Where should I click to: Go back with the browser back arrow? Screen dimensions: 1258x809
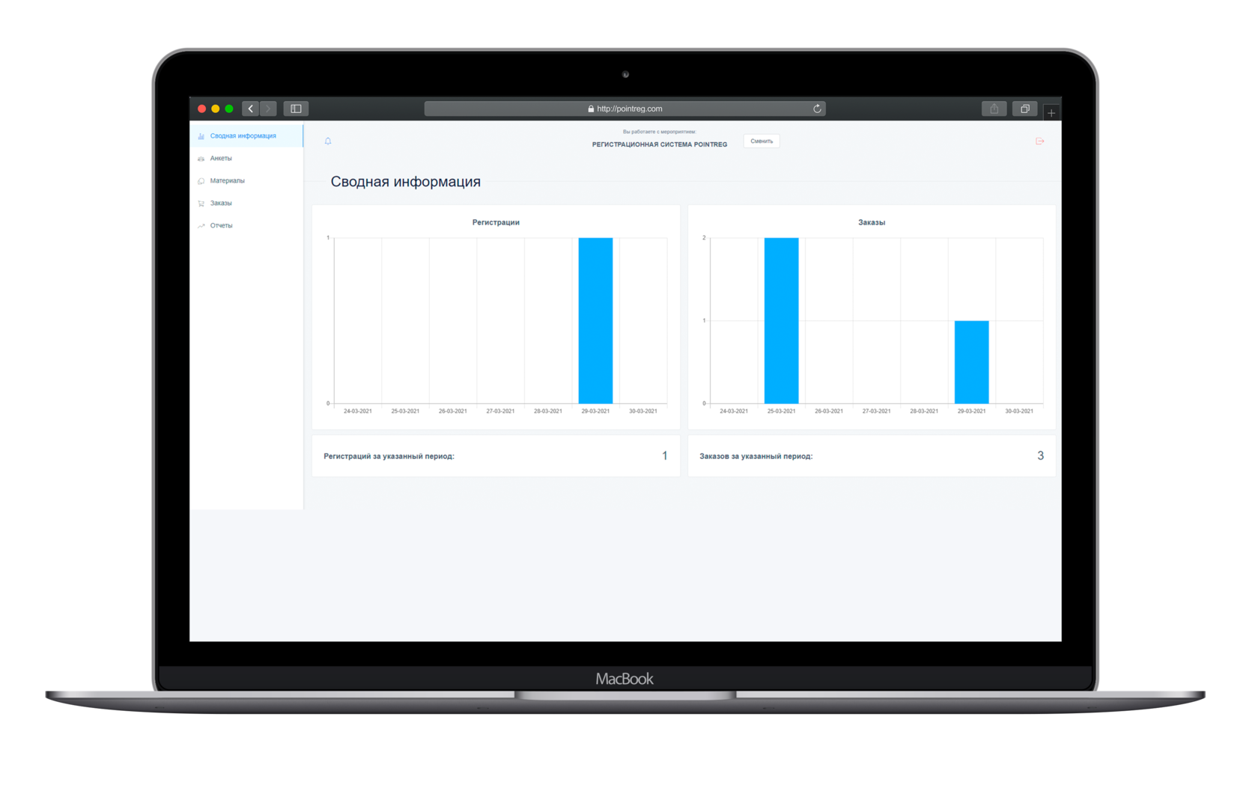[x=251, y=109]
